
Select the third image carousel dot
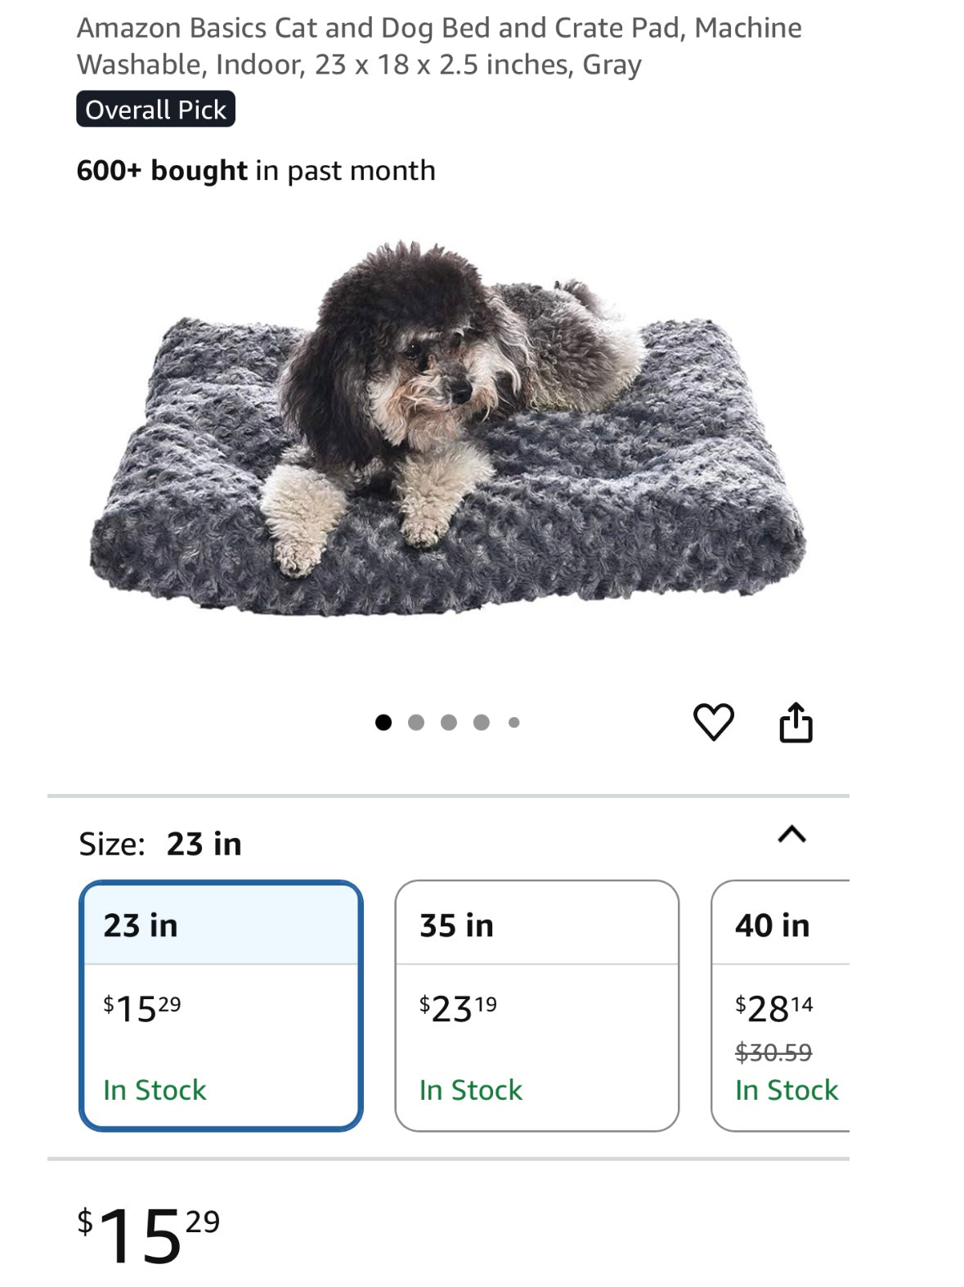click(447, 720)
